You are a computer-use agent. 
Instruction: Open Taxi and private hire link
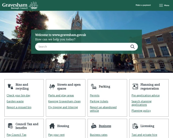point(144,135)
